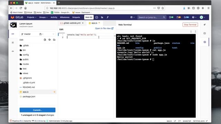This screenshot has height=124, width=221.
Task: Click the Snippets nav item
Action: [76, 17]
